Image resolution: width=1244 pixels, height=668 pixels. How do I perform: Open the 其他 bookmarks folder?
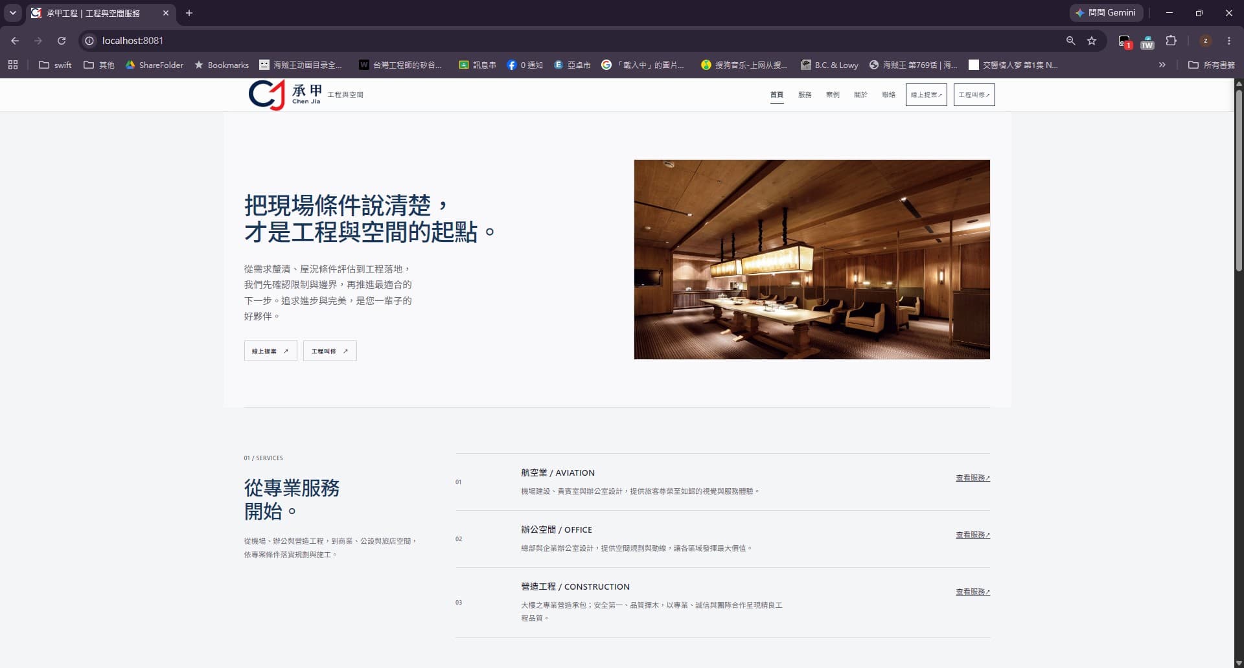tap(99, 65)
